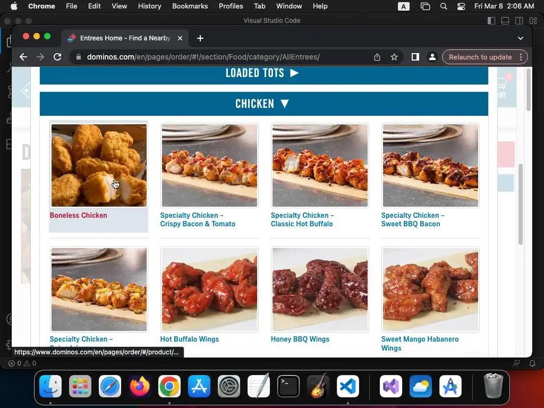Open the Bookmarks menu

pyautogui.click(x=190, y=6)
